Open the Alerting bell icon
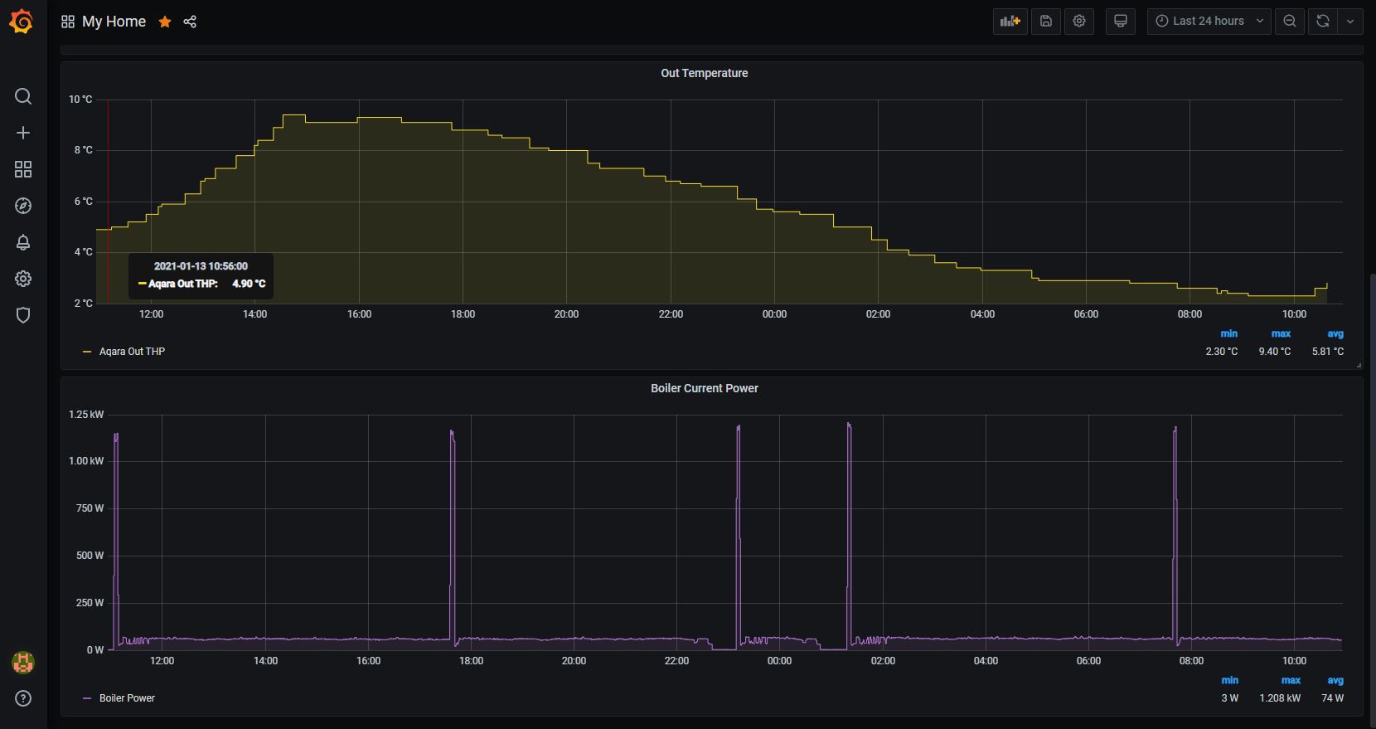 click(x=23, y=242)
